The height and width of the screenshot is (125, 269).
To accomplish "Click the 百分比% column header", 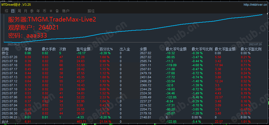I will [106, 49].
